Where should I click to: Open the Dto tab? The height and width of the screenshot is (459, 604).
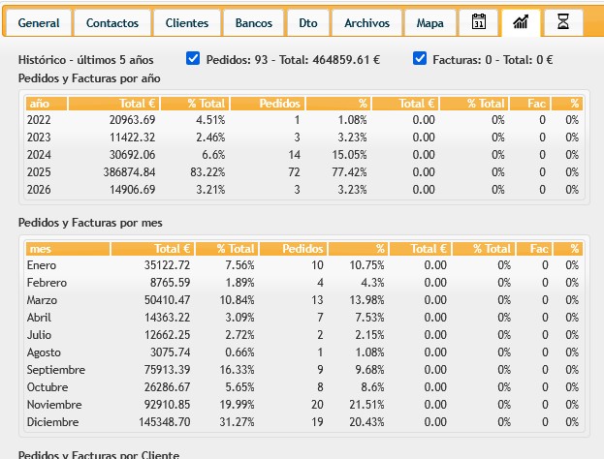click(x=307, y=22)
